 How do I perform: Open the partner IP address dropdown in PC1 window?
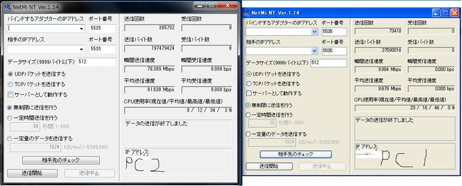click(x=314, y=51)
